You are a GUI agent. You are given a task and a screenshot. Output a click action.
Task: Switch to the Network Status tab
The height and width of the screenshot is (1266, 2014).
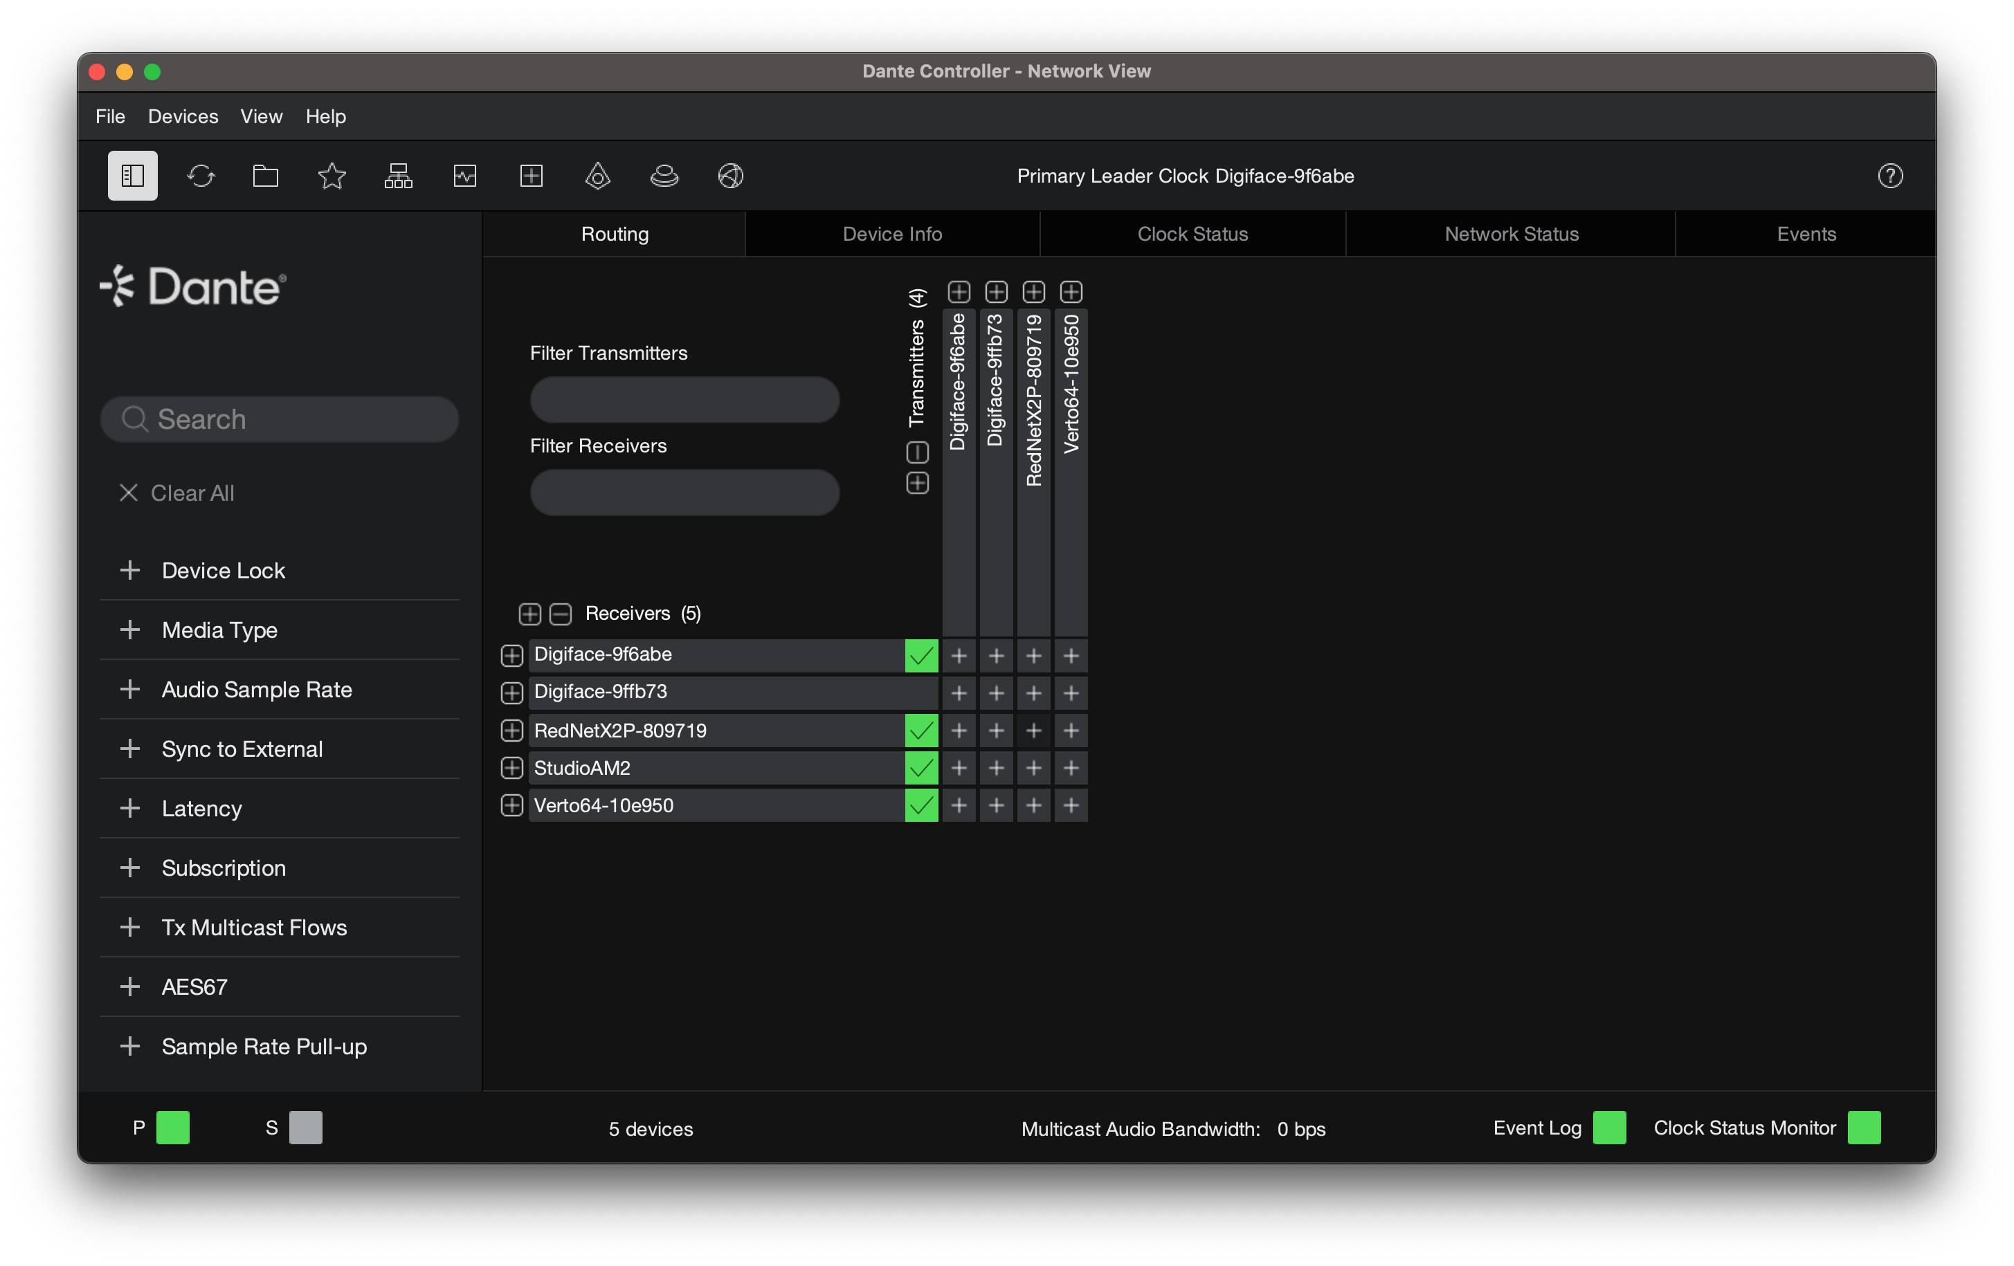(x=1512, y=234)
